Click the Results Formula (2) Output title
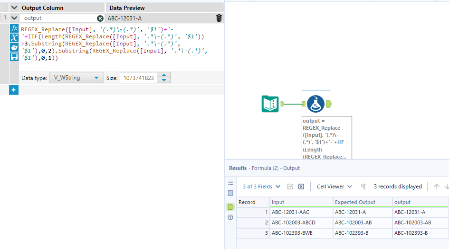 tap(264, 168)
